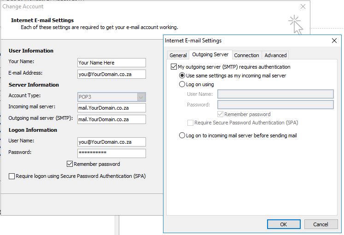Open the Account Type dropdown
The height and width of the screenshot is (235, 344).
[x=111, y=97]
